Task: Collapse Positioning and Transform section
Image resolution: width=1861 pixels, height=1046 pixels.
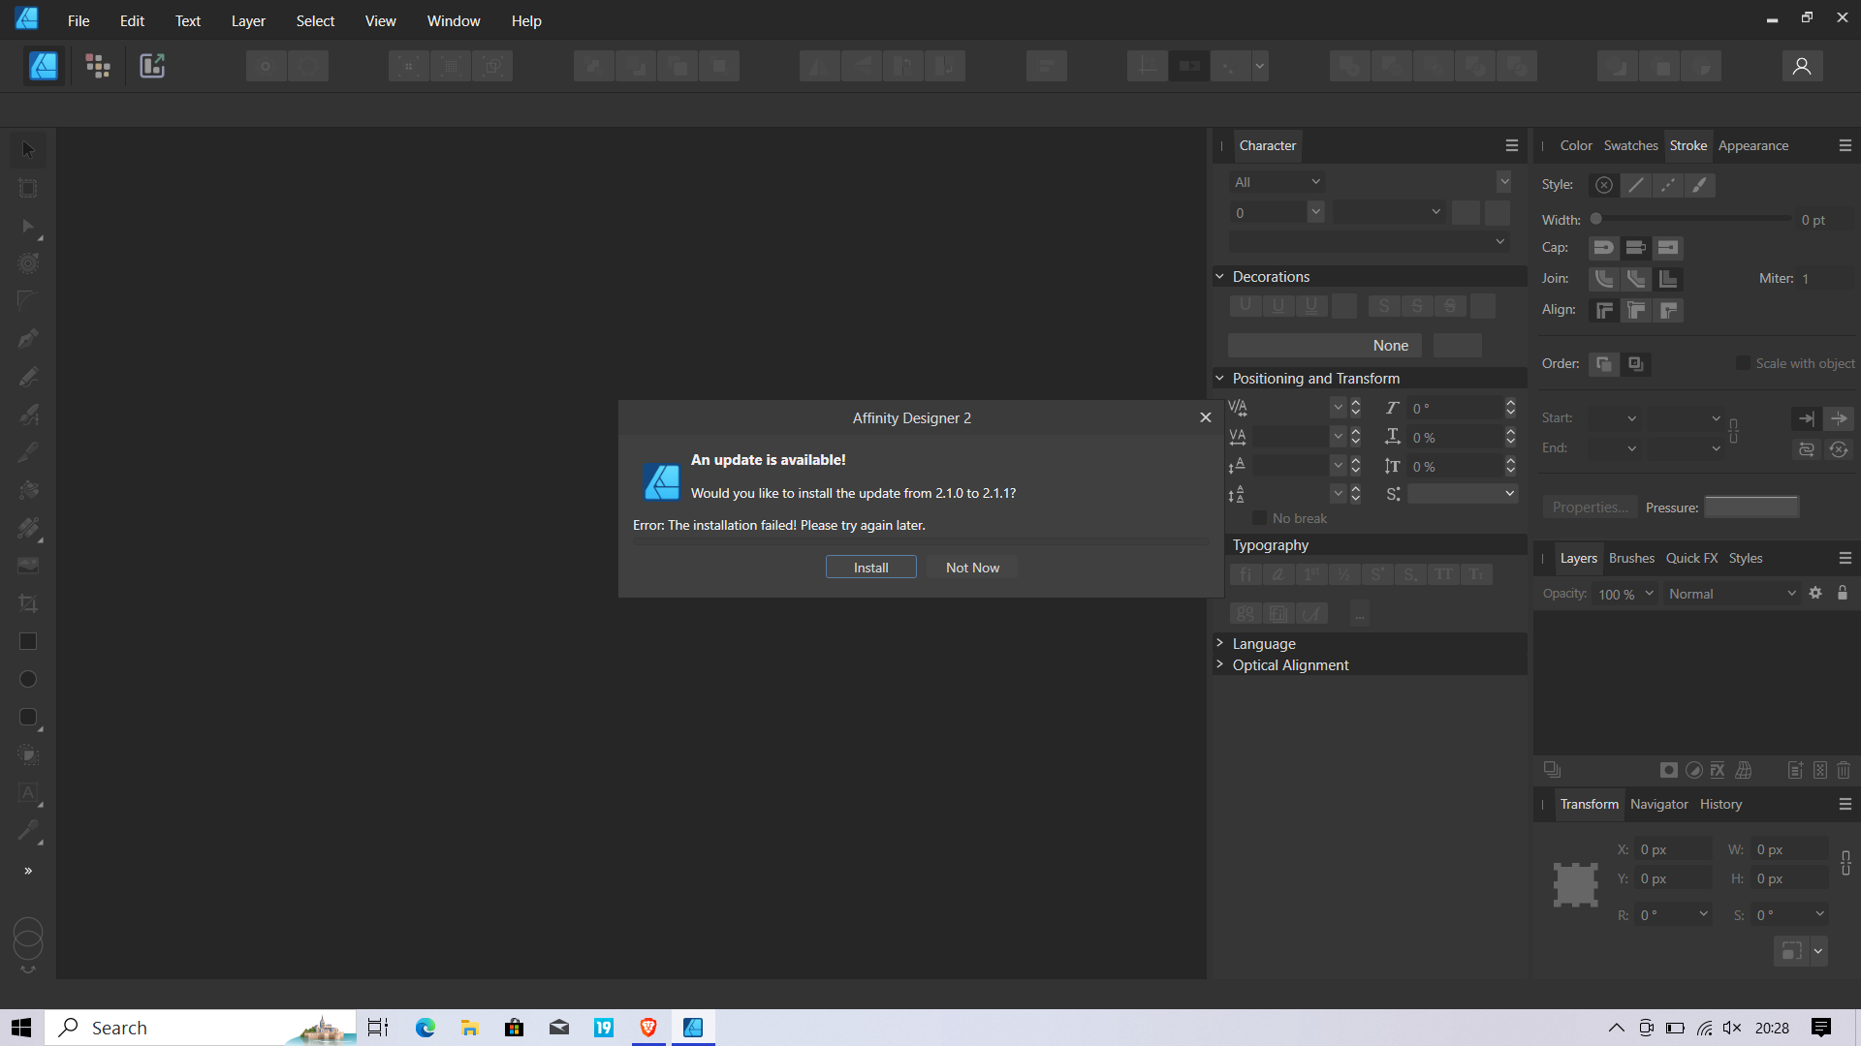Action: coord(1220,378)
